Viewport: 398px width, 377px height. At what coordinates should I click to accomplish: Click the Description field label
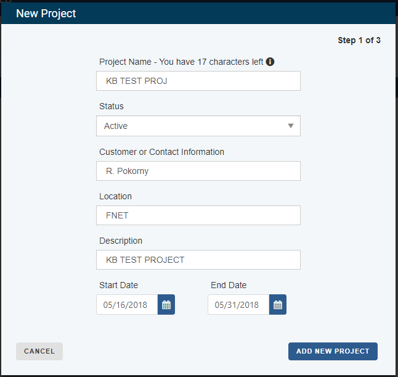coord(121,241)
